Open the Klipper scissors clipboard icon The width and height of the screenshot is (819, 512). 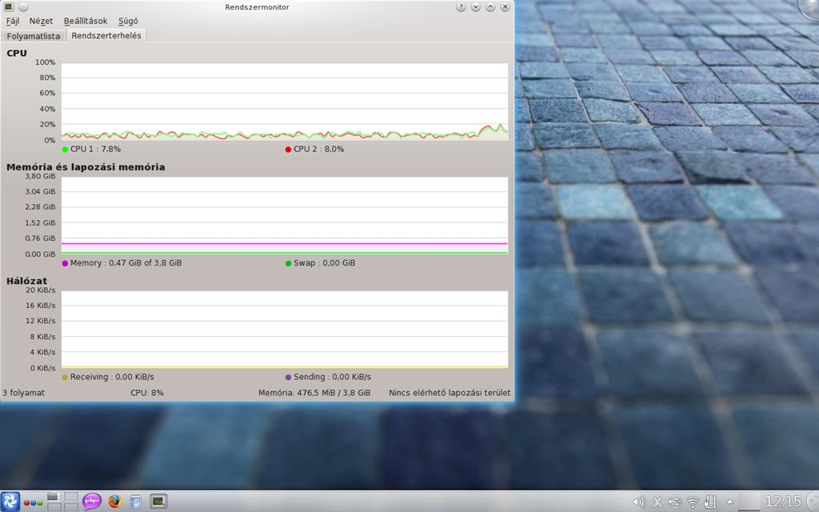pyautogui.click(x=657, y=502)
